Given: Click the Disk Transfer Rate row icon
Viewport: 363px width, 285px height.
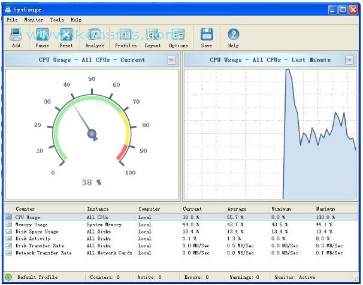Looking at the screenshot, I should [x=9, y=245].
